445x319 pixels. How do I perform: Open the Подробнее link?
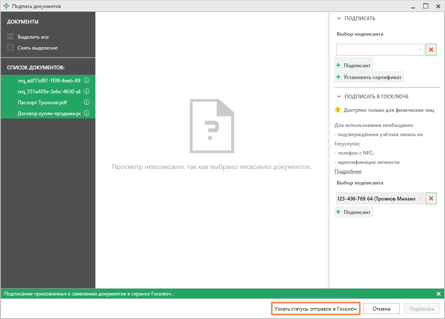(x=348, y=171)
